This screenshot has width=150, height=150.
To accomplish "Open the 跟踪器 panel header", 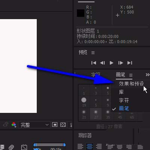I will tap(85, 135).
